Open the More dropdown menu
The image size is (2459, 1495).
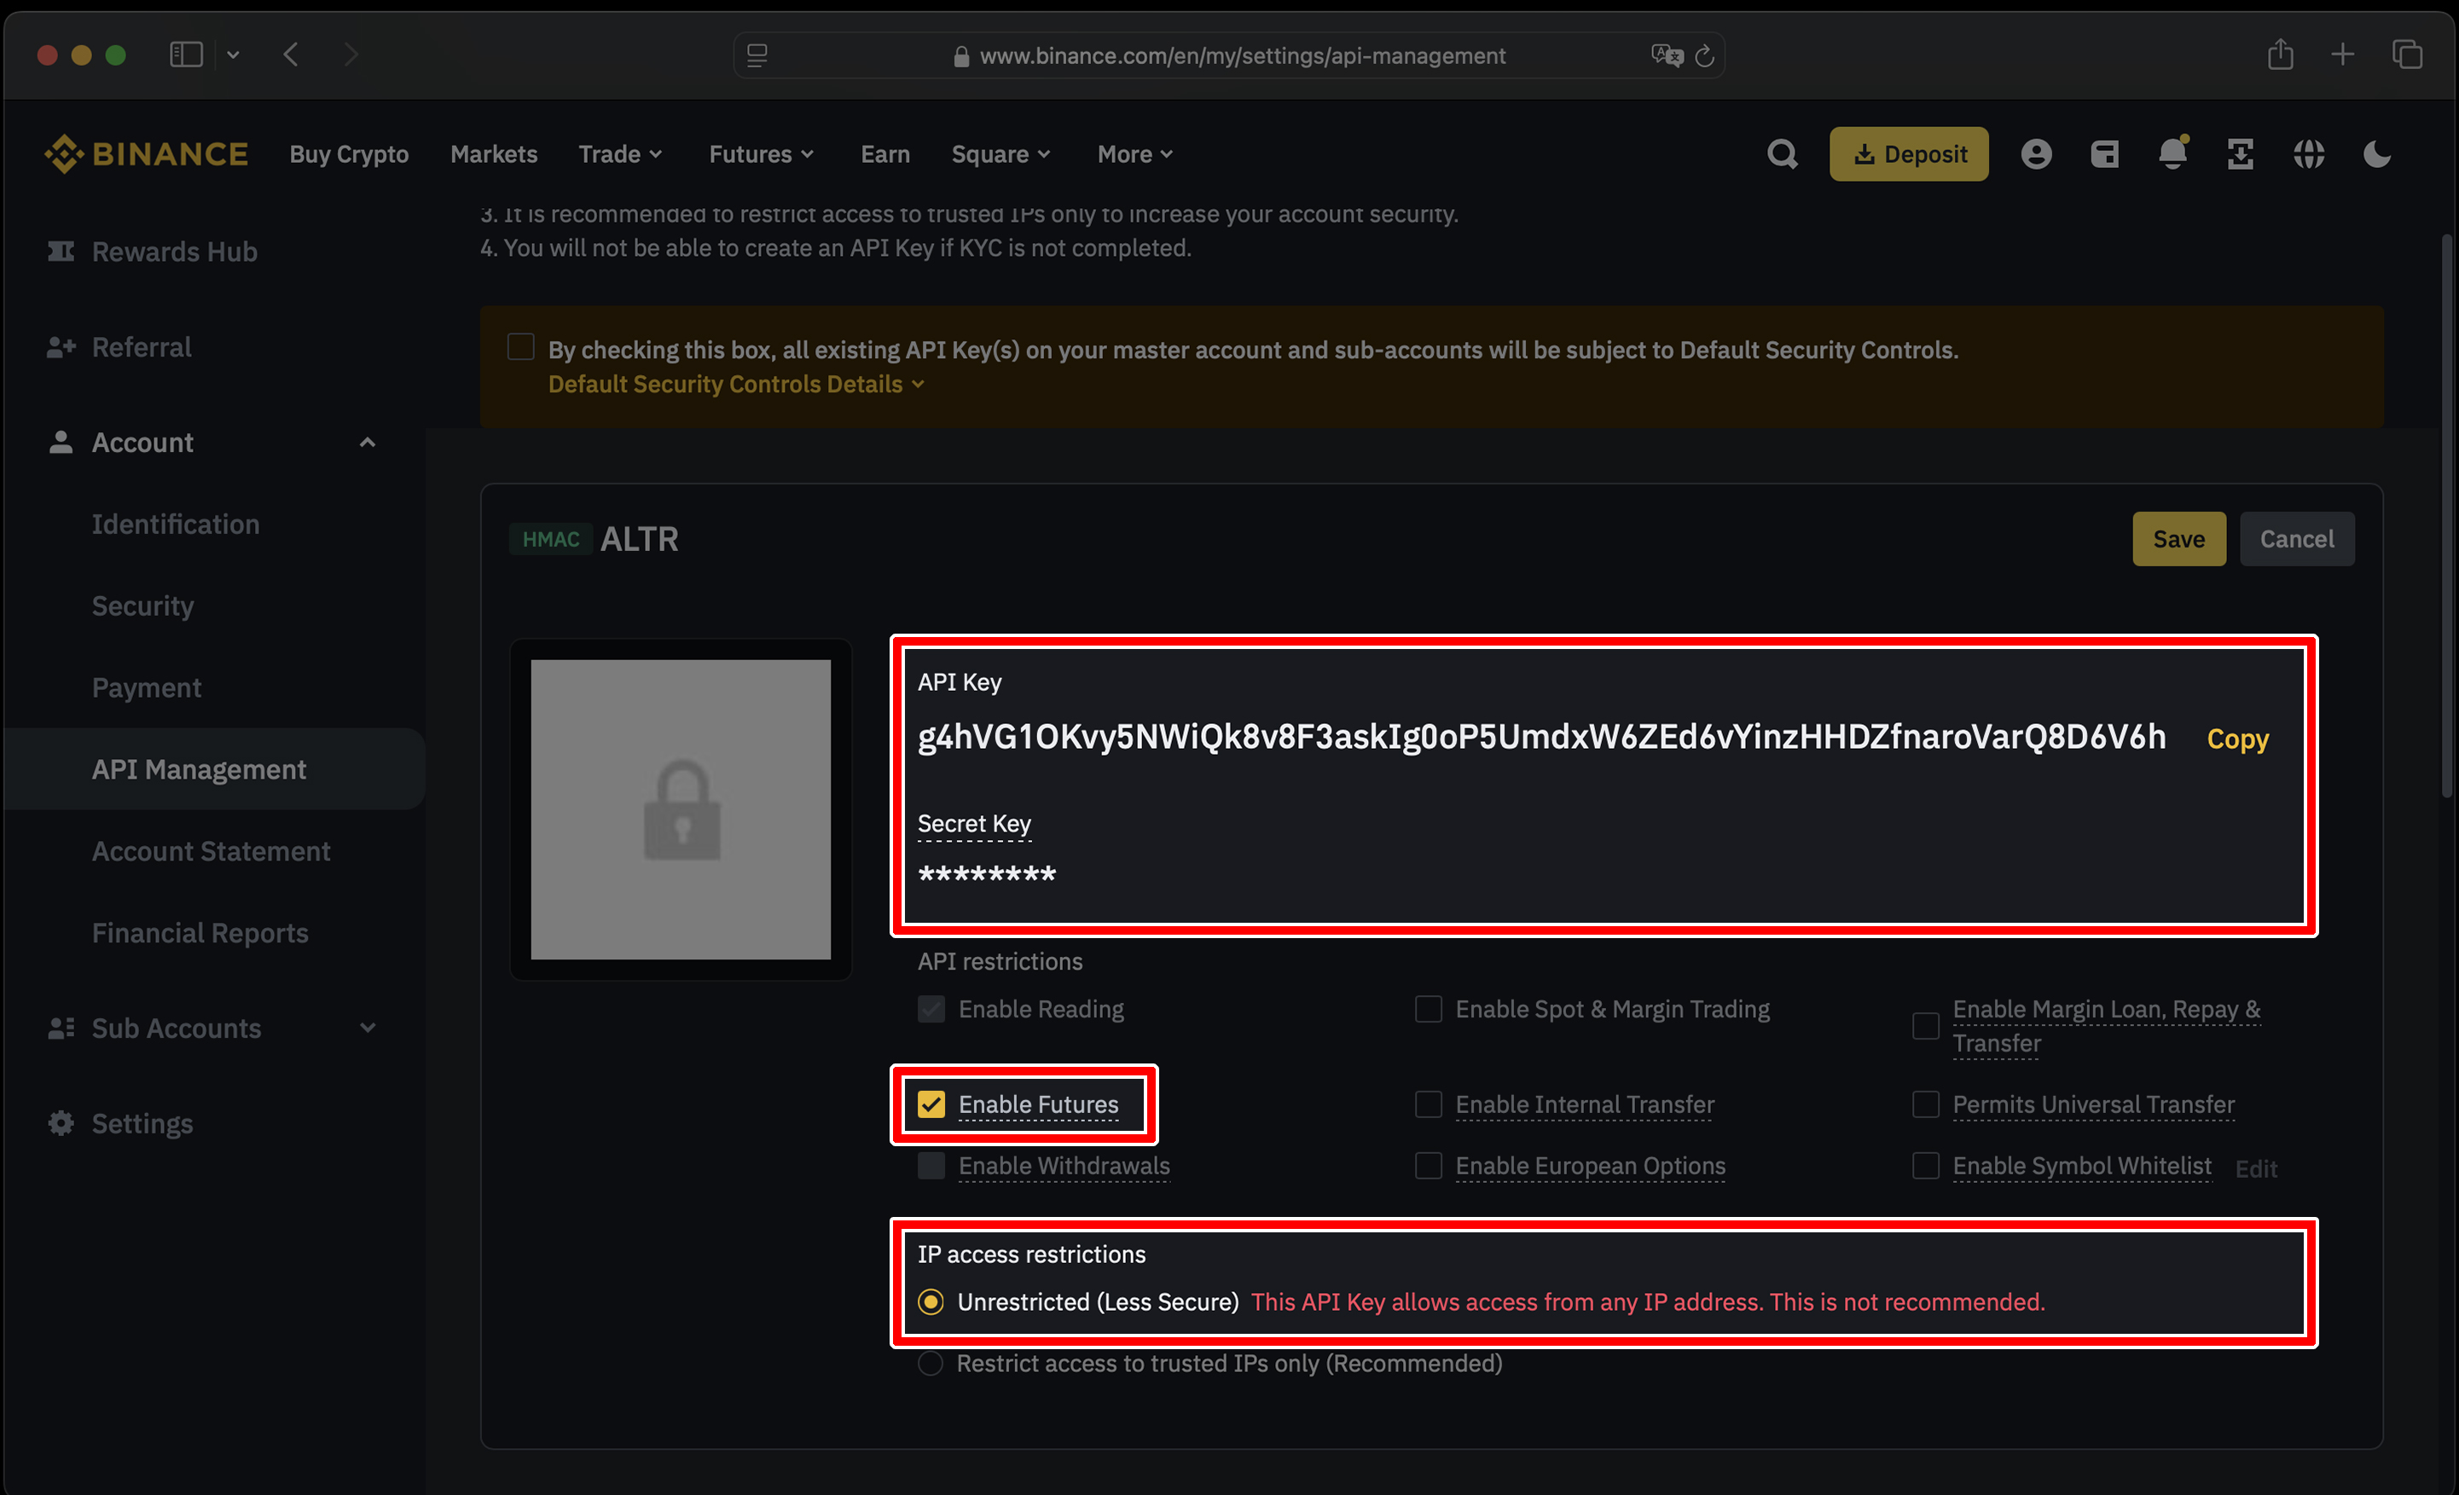point(1134,154)
